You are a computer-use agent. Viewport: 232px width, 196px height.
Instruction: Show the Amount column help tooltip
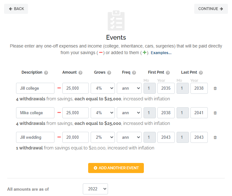(80, 73)
